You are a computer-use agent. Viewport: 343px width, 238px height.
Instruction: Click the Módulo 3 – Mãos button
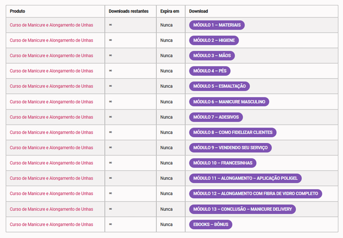(x=212, y=56)
